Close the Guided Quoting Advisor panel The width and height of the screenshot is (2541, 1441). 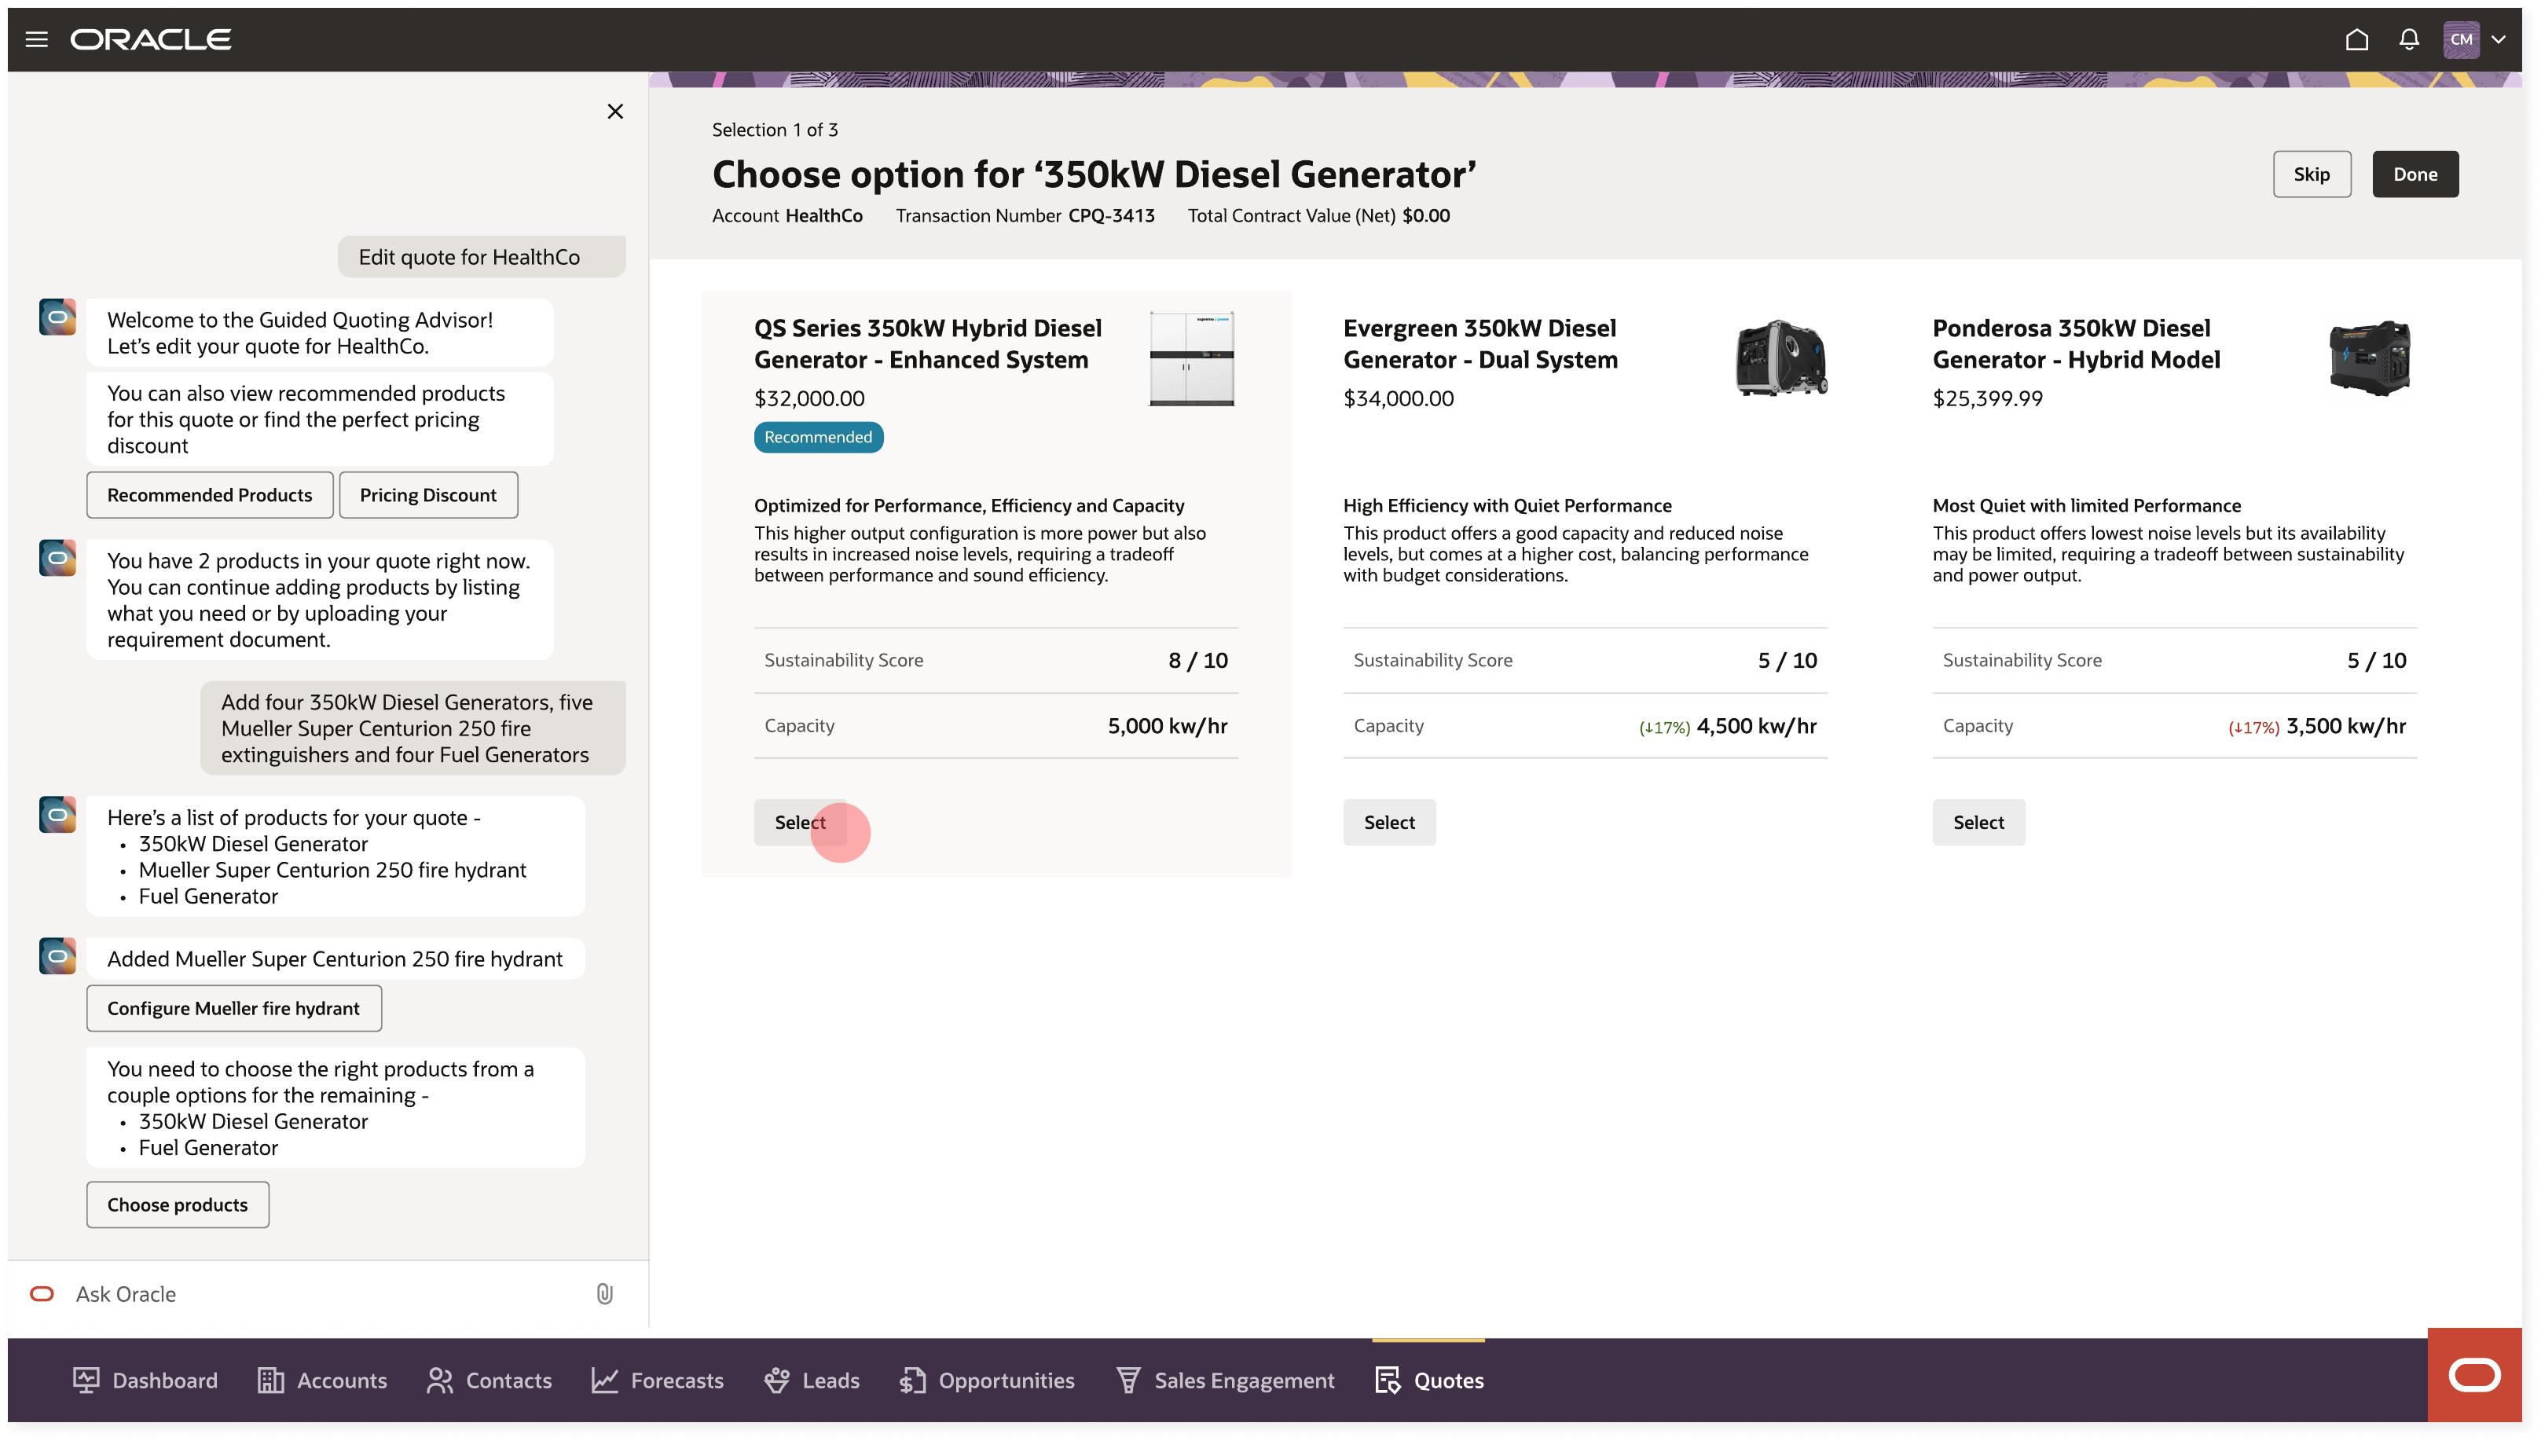point(614,111)
